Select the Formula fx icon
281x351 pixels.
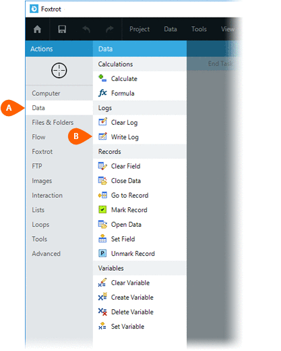click(102, 93)
